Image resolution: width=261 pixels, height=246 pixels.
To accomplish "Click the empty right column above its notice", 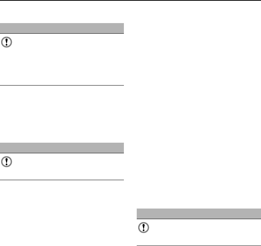I will click(198, 106).
